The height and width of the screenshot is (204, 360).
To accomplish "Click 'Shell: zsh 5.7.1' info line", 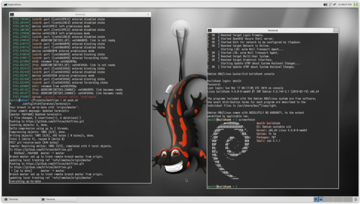I will (x=268, y=141).
